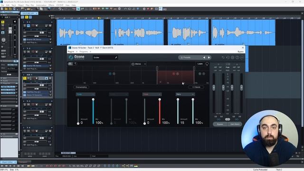Select the YOUTUBE.VIP project tab
The height and width of the screenshot is (171, 304).
click(x=29, y=13)
